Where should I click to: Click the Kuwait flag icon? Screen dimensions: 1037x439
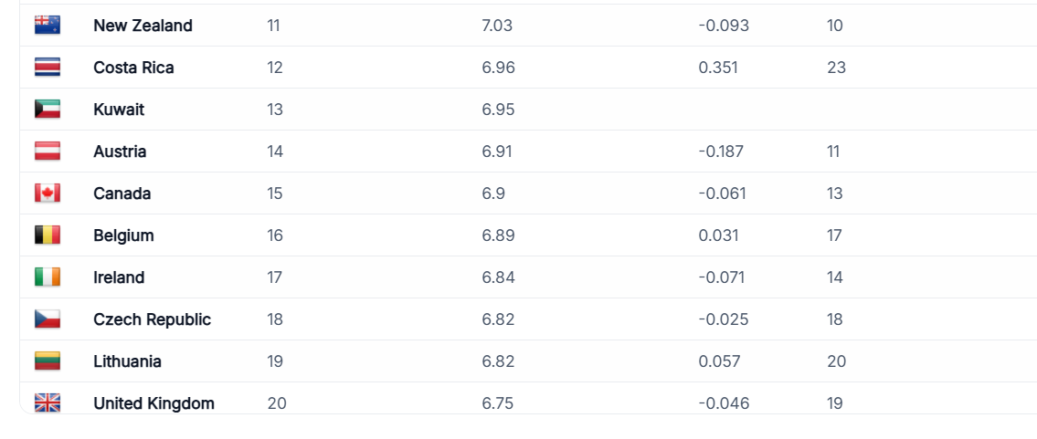pyautogui.click(x=48, y=109)
